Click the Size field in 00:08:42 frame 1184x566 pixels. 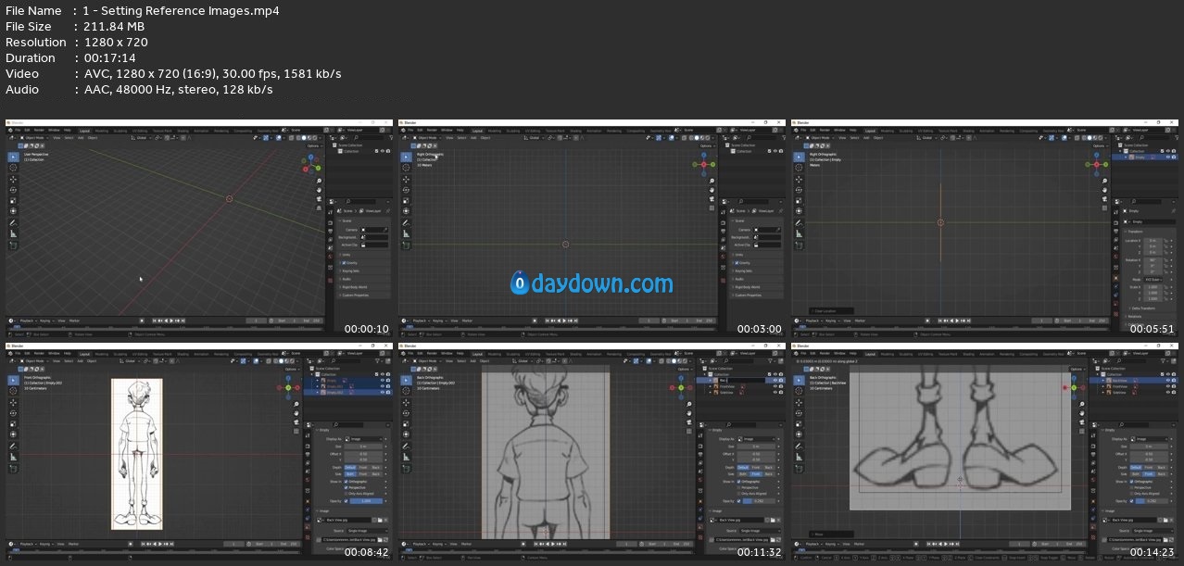[x=363, y=447]
